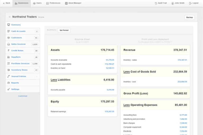Click the Gross Profit (Loss) heading
203x135 pixels.
(x=136, y=93)
